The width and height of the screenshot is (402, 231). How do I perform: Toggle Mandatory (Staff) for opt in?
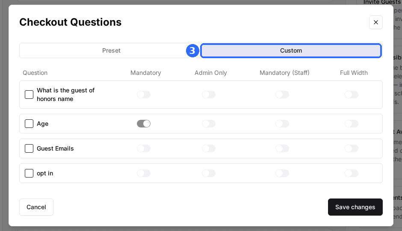282,173
